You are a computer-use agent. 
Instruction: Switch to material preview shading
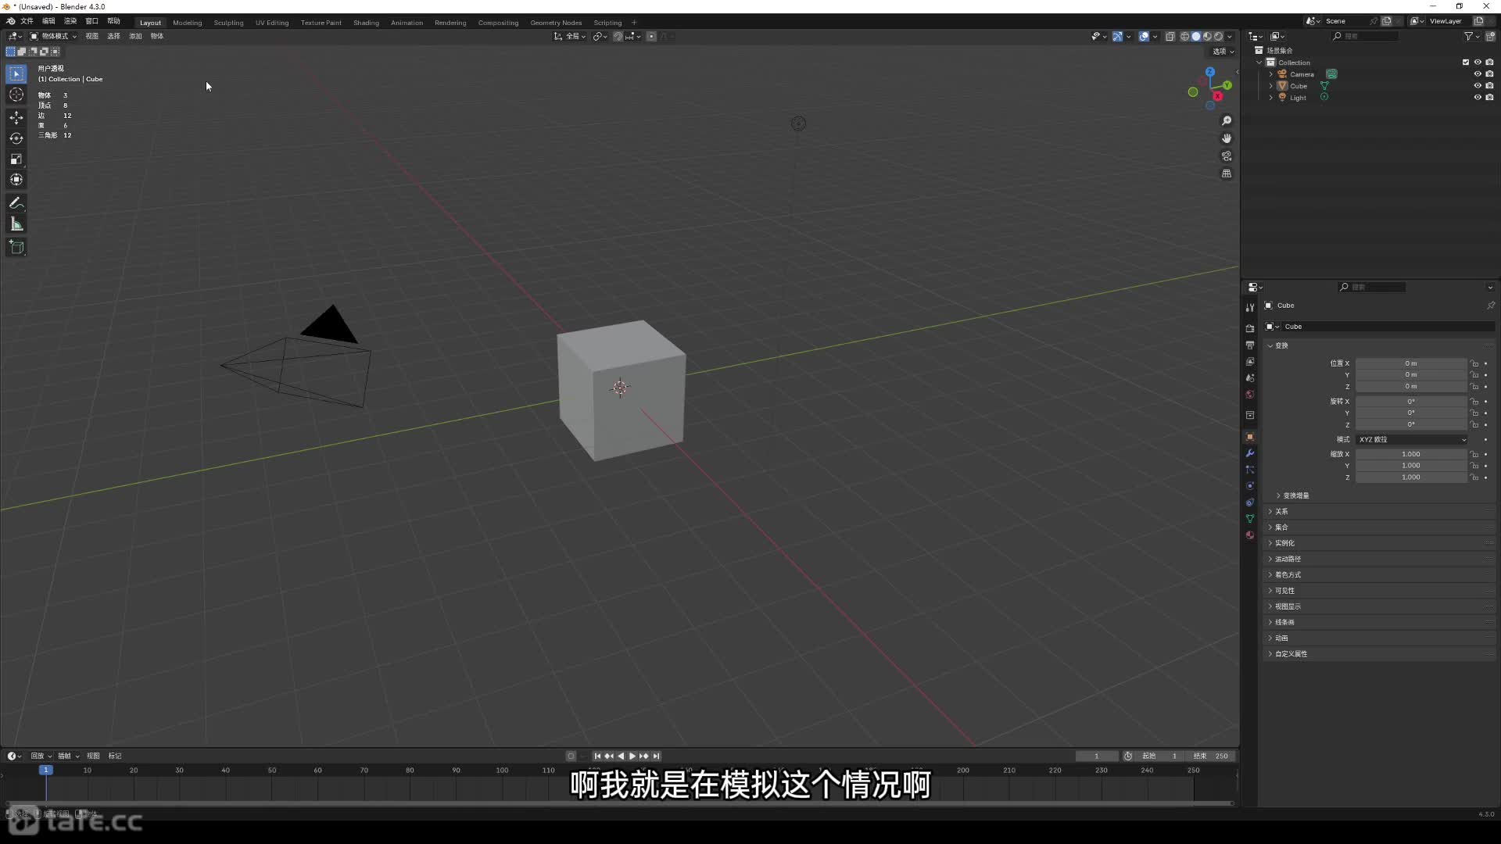[1207, 36]
